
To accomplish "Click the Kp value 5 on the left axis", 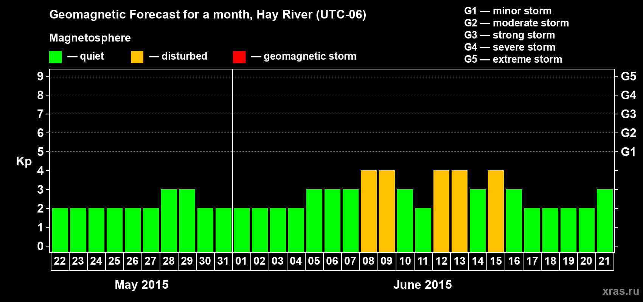I will tap(40, 152).
